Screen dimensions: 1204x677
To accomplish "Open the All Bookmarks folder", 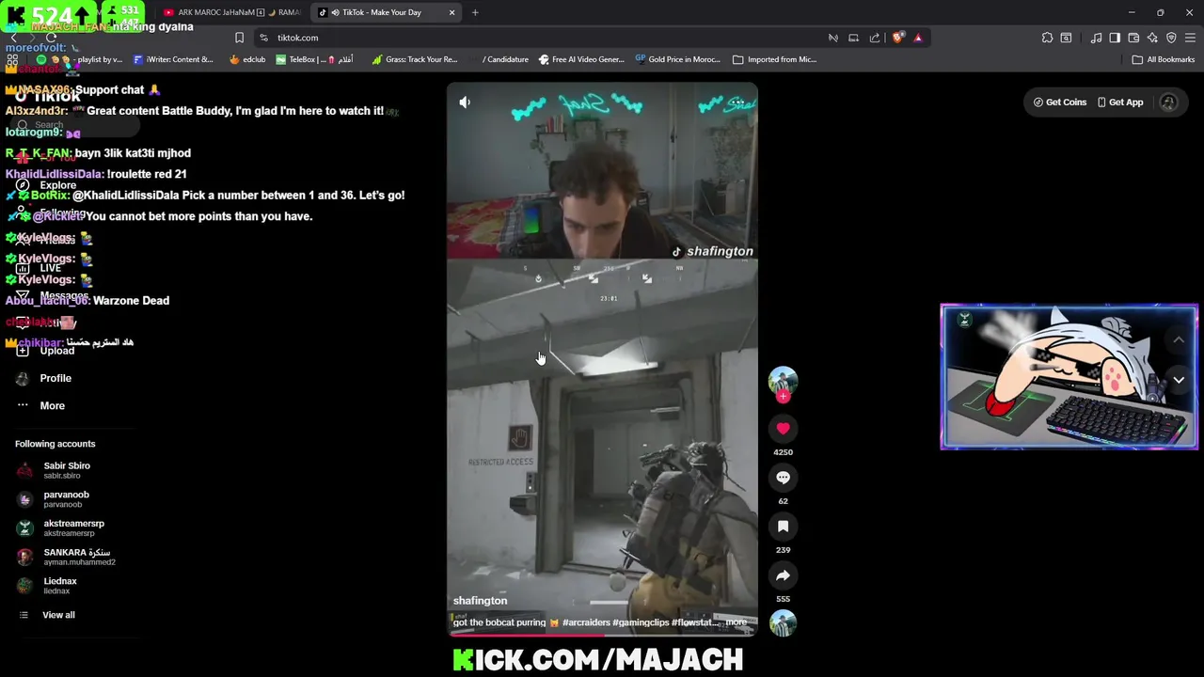I will 1164,59.
